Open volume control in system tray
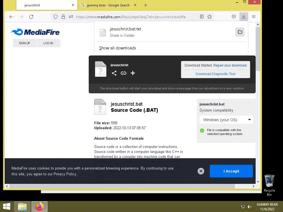The height and width of the screenshot is (212, 283). [x=250, y=206]
